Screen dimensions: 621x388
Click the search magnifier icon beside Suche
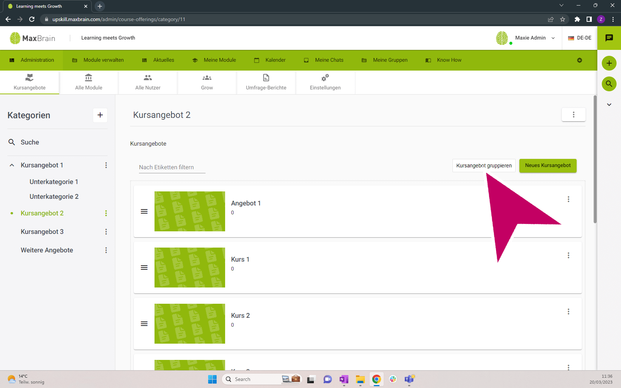[12, 142]
